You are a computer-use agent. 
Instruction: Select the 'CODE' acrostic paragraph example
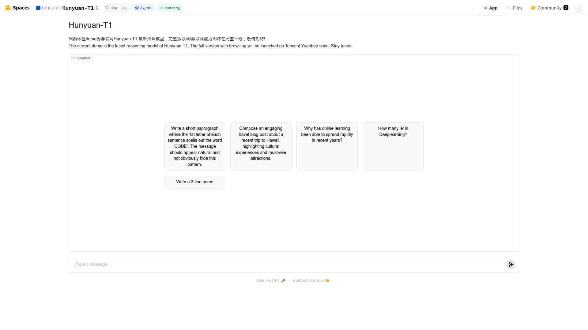[195, 146]
